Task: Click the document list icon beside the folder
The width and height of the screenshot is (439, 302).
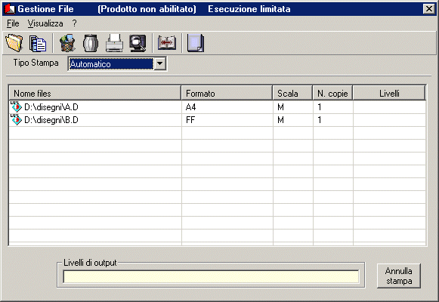Action: (x=38, y=43)
